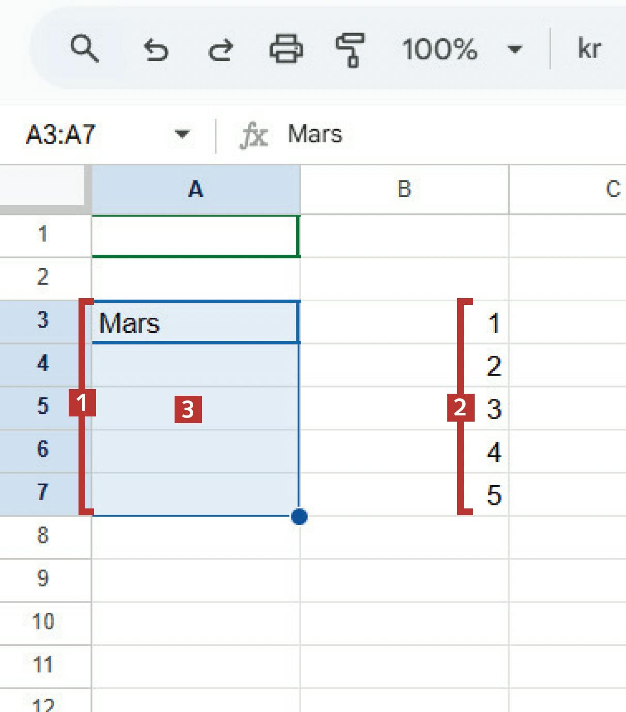The height and width of the screenshot is (712, 626).
Task: Click the search magnifier icon in toolbar
Action: tap(84, 49)
